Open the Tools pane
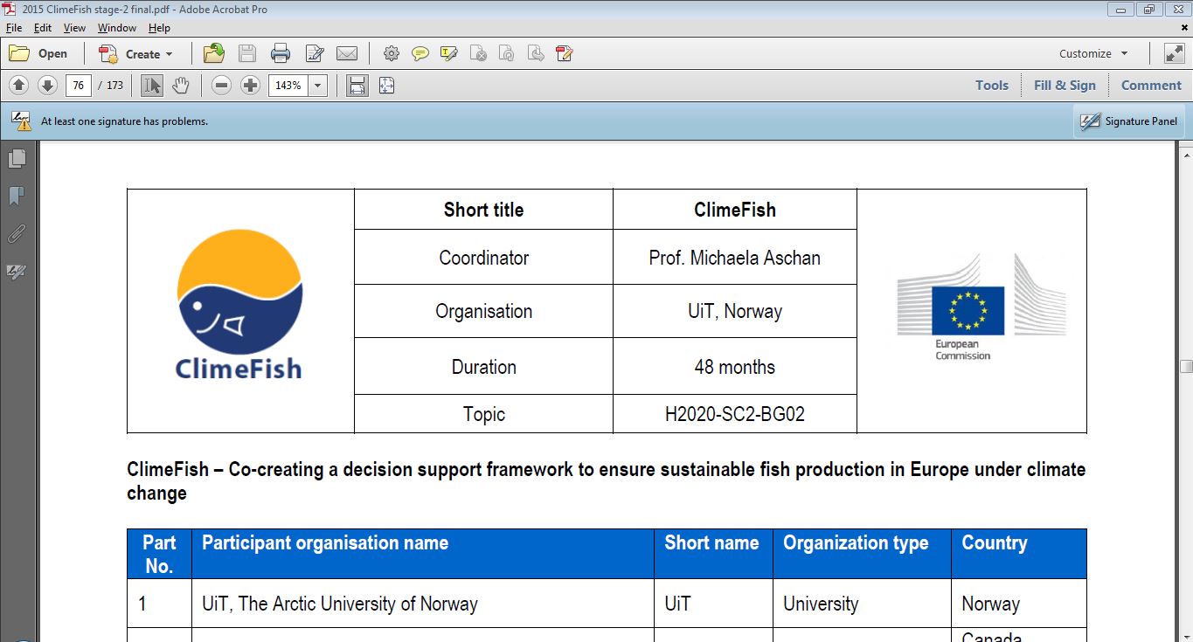This screenshot has width=1193, height=642. [x=992, y=85]
